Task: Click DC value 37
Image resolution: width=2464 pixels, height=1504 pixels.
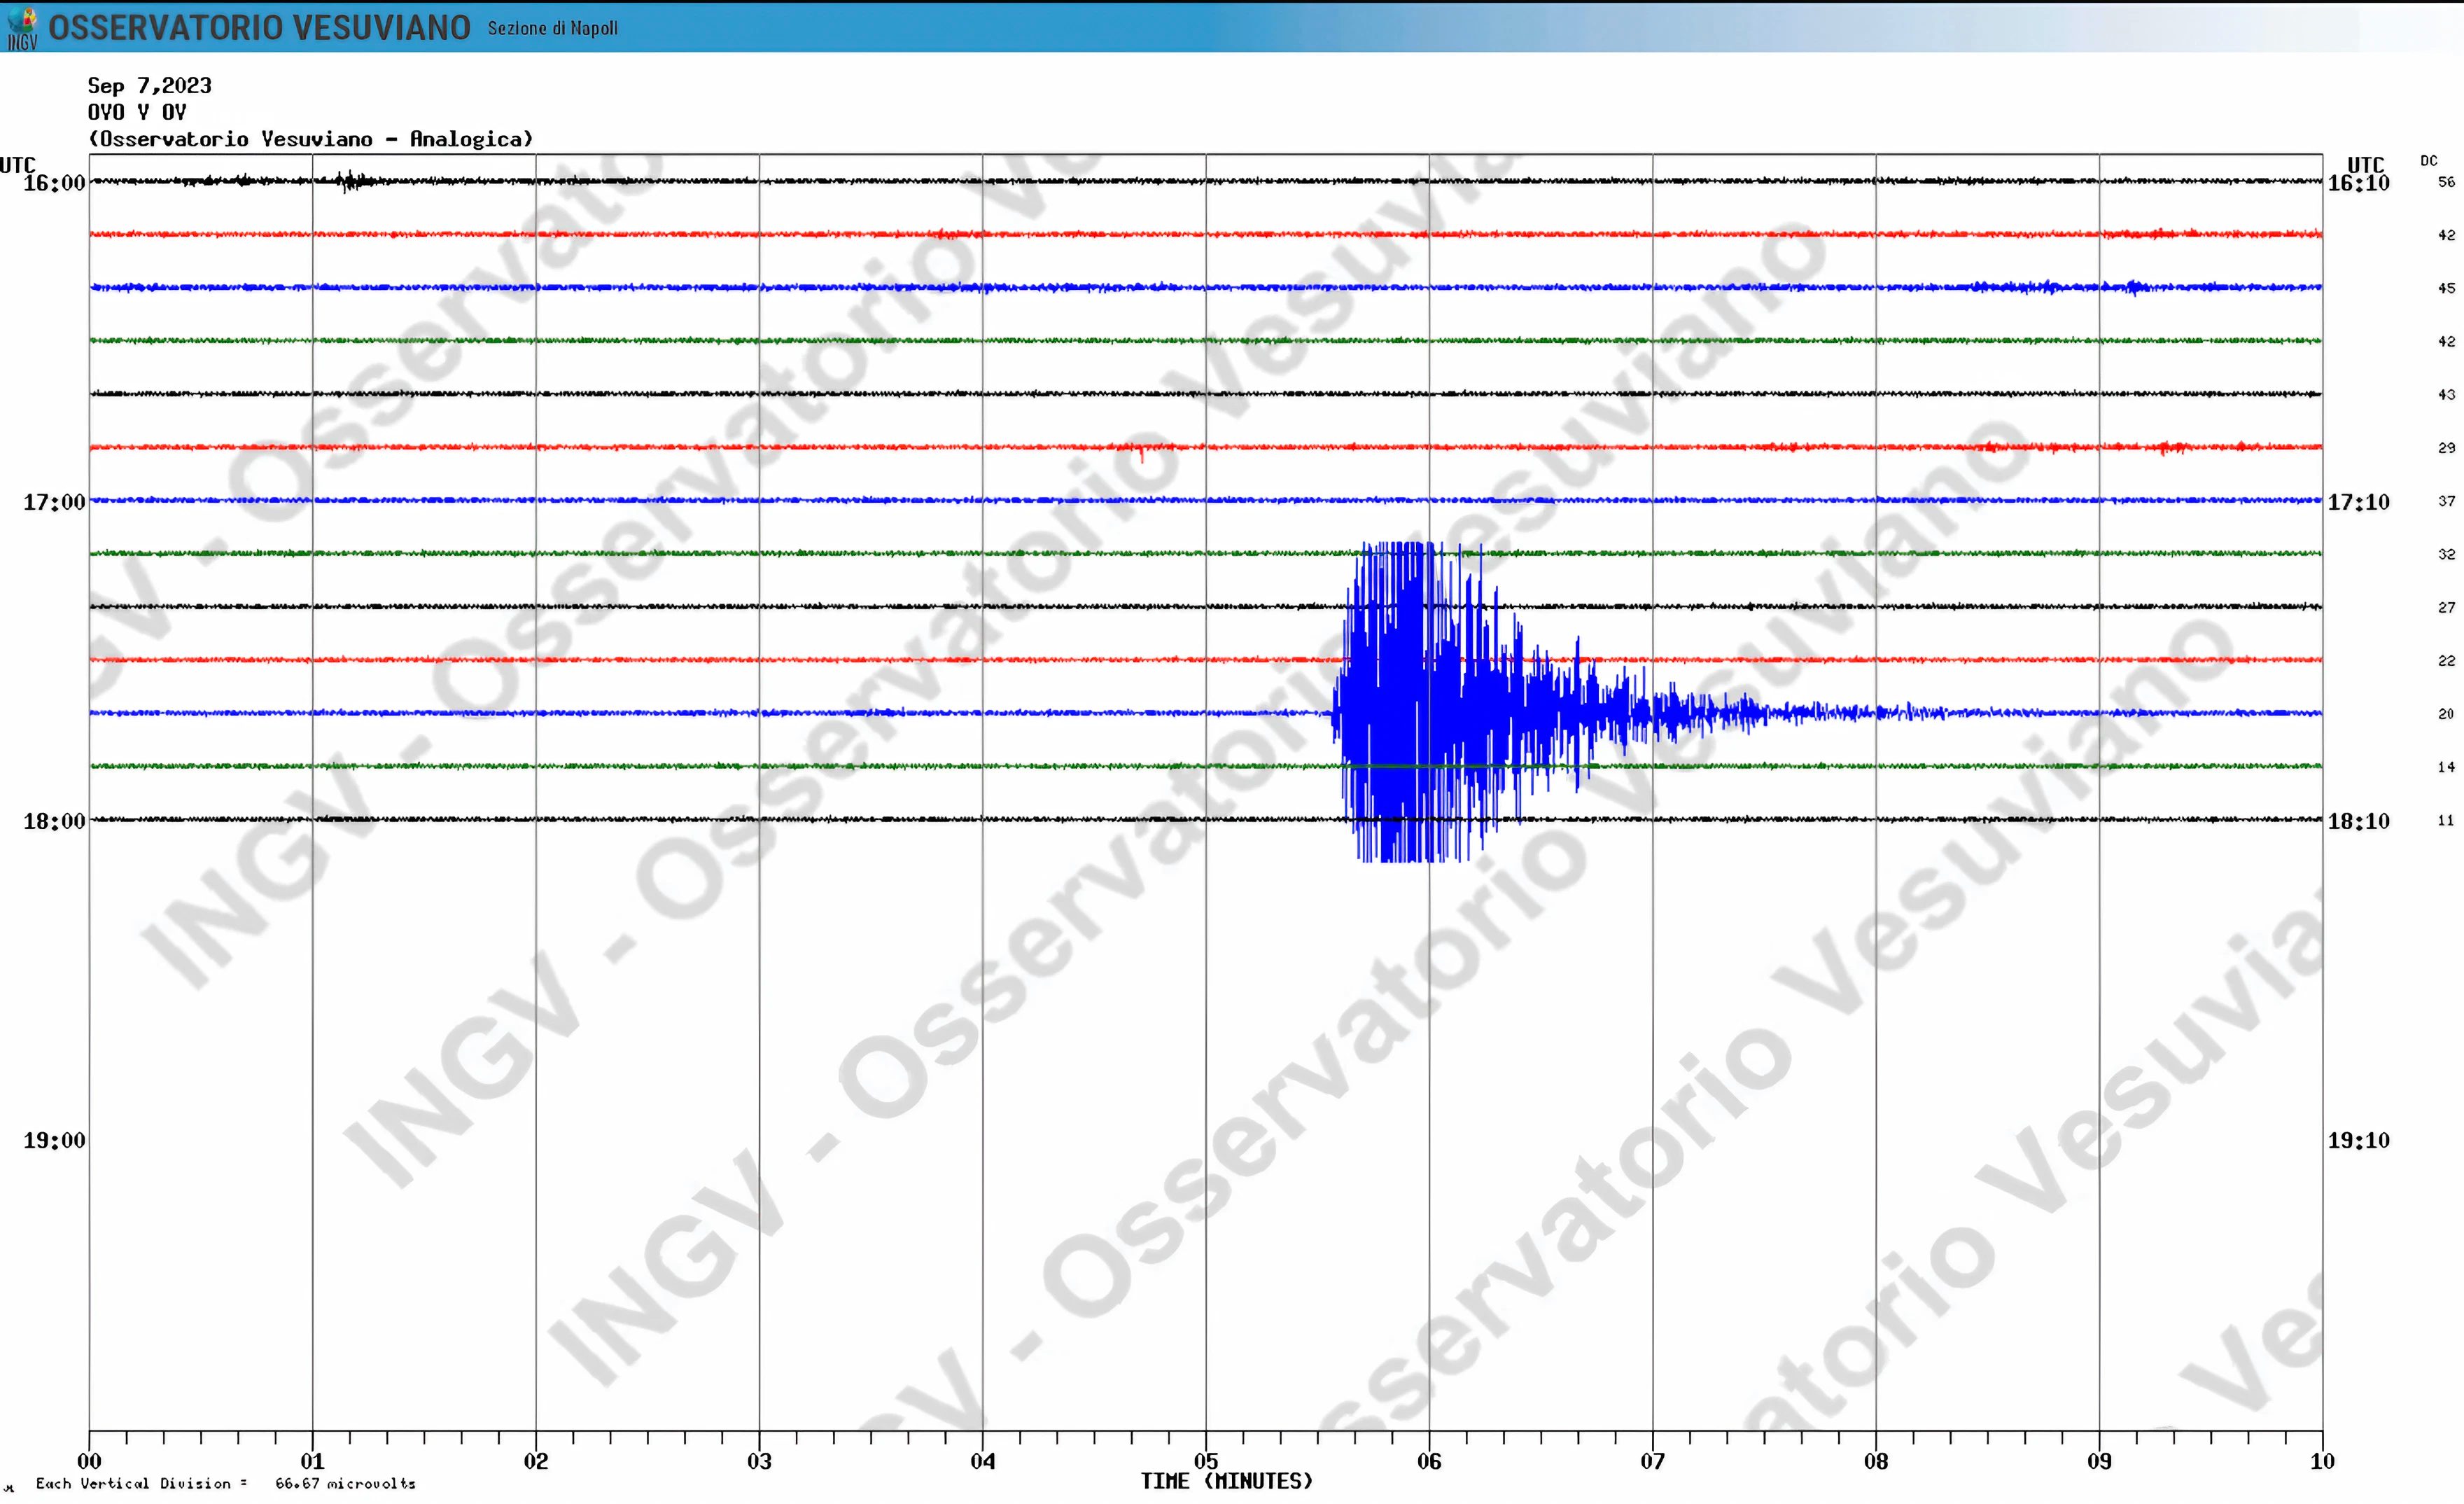Action: [x=2446, y=501]
